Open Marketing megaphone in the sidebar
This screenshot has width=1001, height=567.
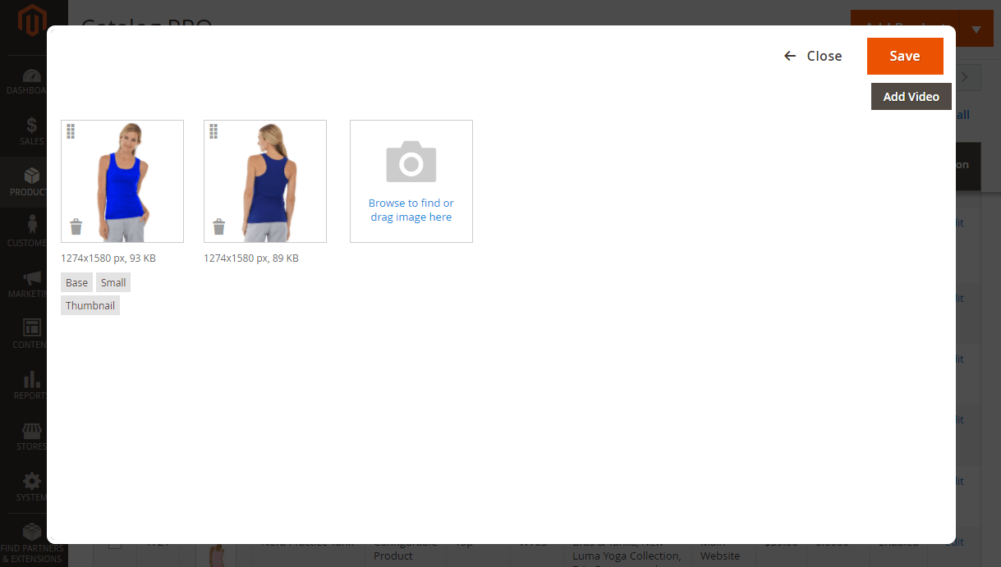pyautogui.click(x=31, y=284)
